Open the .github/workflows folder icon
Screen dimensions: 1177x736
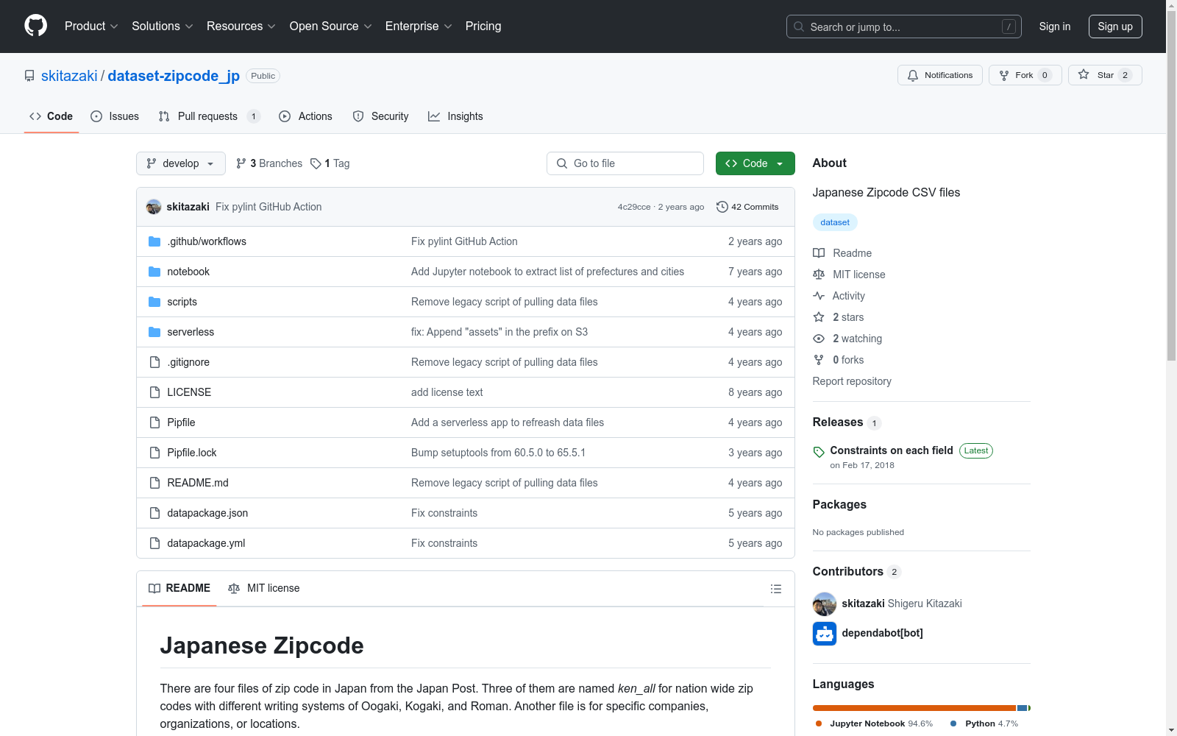coord(154,241)
